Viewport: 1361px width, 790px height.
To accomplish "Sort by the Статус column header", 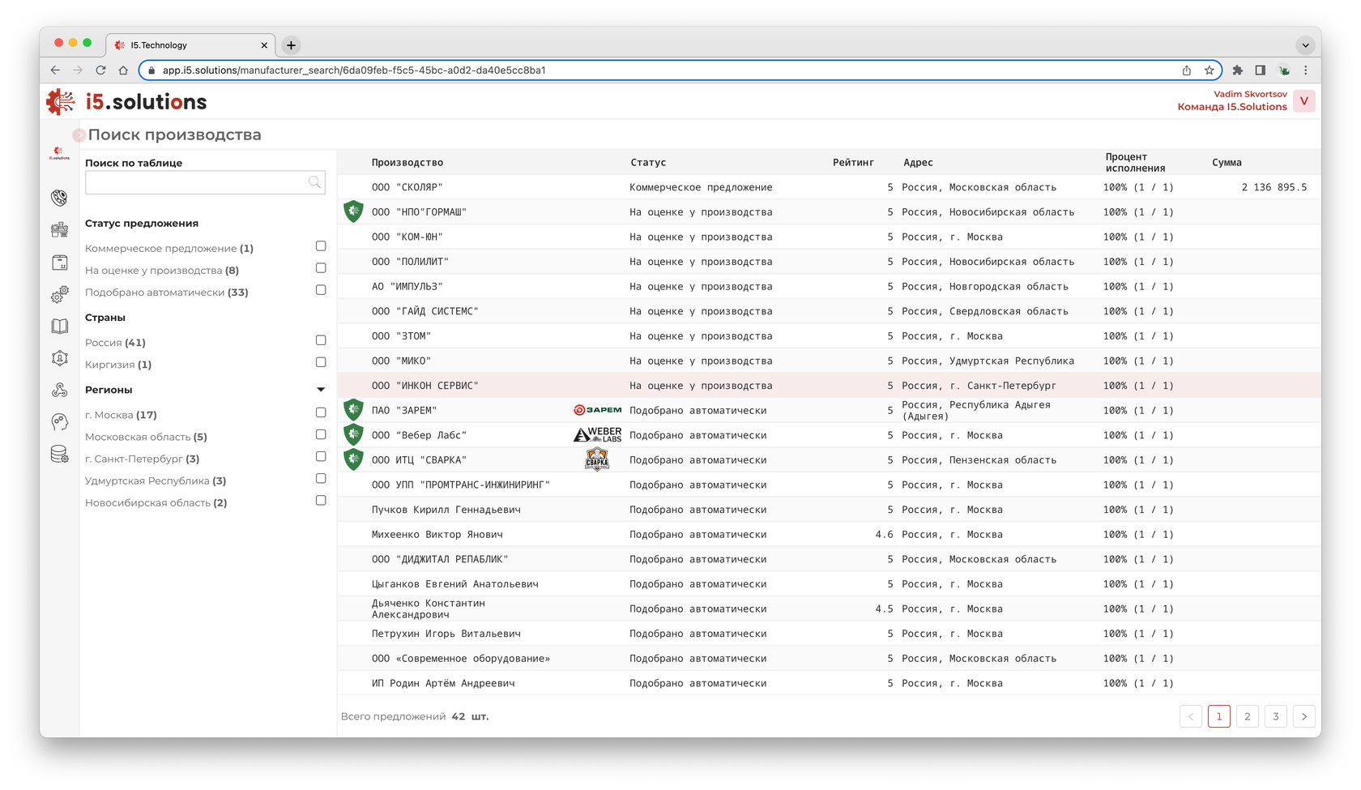I will click(648, 162).
